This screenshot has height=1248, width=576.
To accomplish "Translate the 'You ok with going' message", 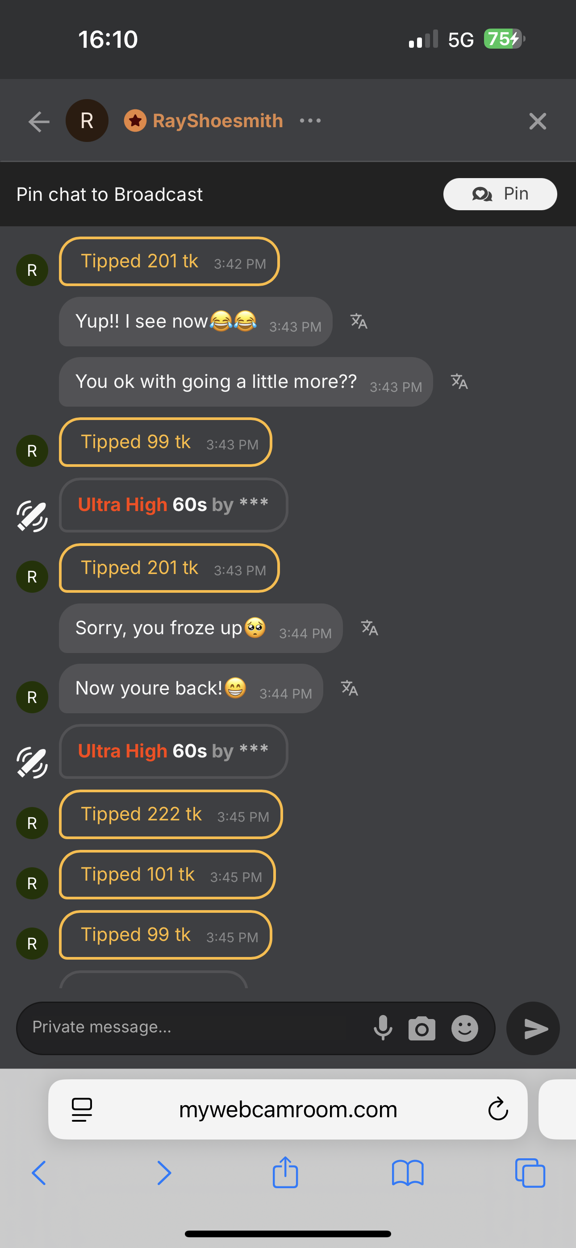I will [x=459, y=382].
